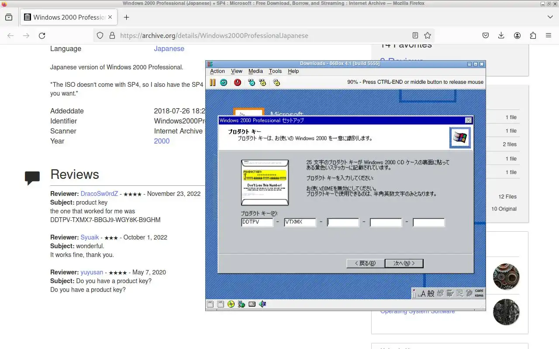Toggle the IME KANA indicator
Image resolution: width=559 pixels, height=349 pixels.
pos(479,296)
